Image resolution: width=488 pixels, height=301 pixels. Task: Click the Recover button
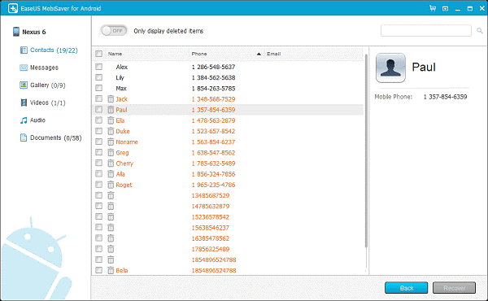pos(454,288)
